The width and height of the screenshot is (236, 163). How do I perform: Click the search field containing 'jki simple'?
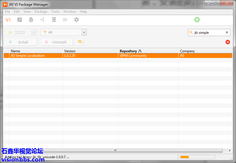209,33
